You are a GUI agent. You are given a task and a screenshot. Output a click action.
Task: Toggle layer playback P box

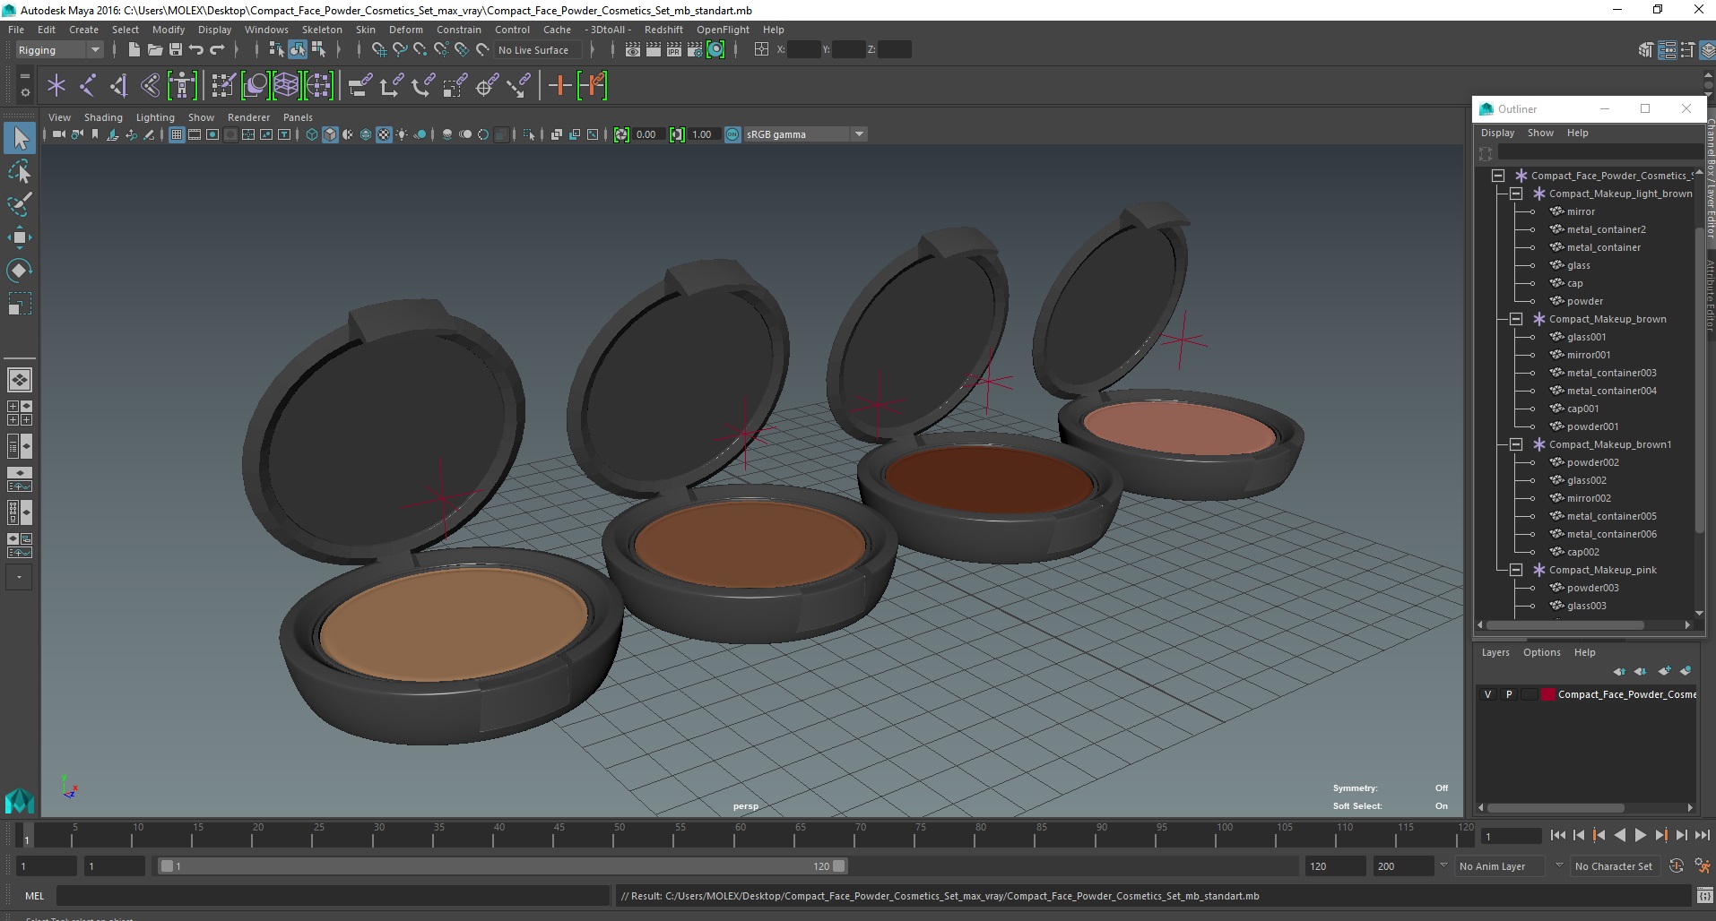pyautogui.click(x=1509, y=694)
